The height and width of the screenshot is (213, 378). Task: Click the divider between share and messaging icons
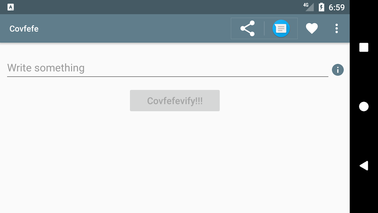tap(264, 28)
